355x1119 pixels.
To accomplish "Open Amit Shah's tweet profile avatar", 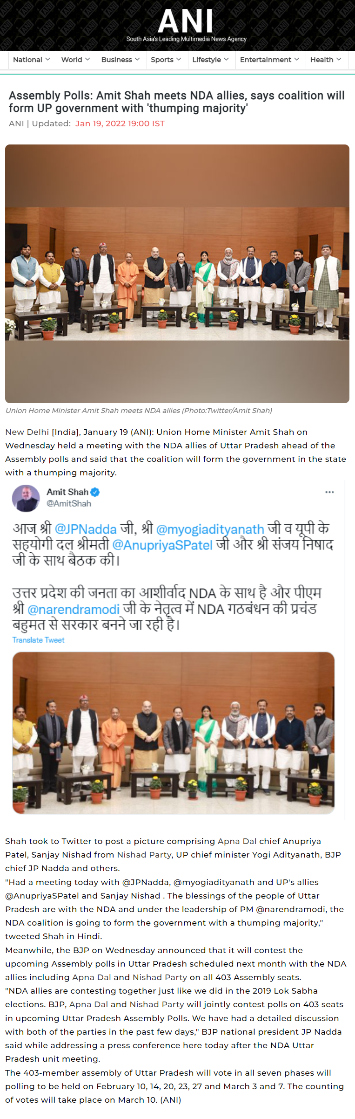I will tap(26, 498).
